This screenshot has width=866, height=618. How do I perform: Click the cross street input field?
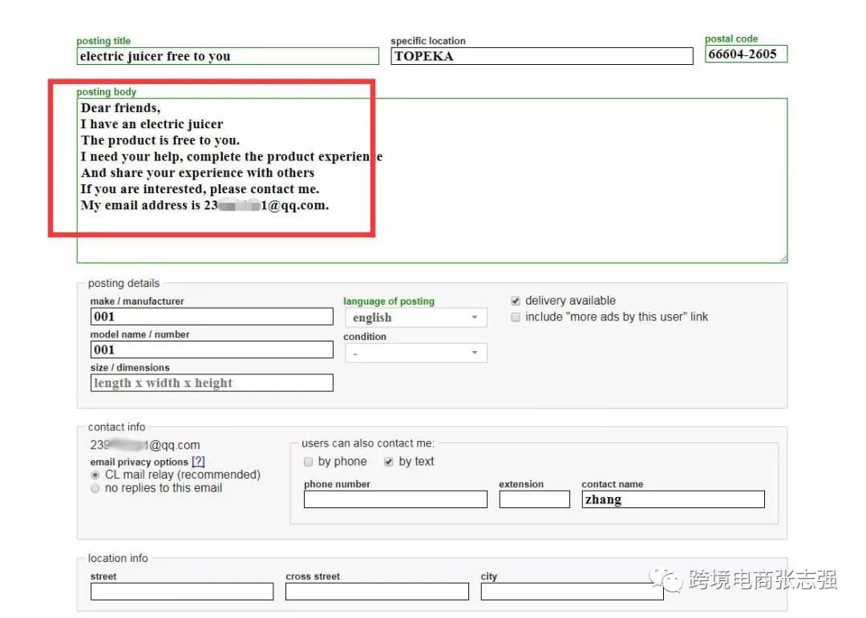tap(377, 592)
